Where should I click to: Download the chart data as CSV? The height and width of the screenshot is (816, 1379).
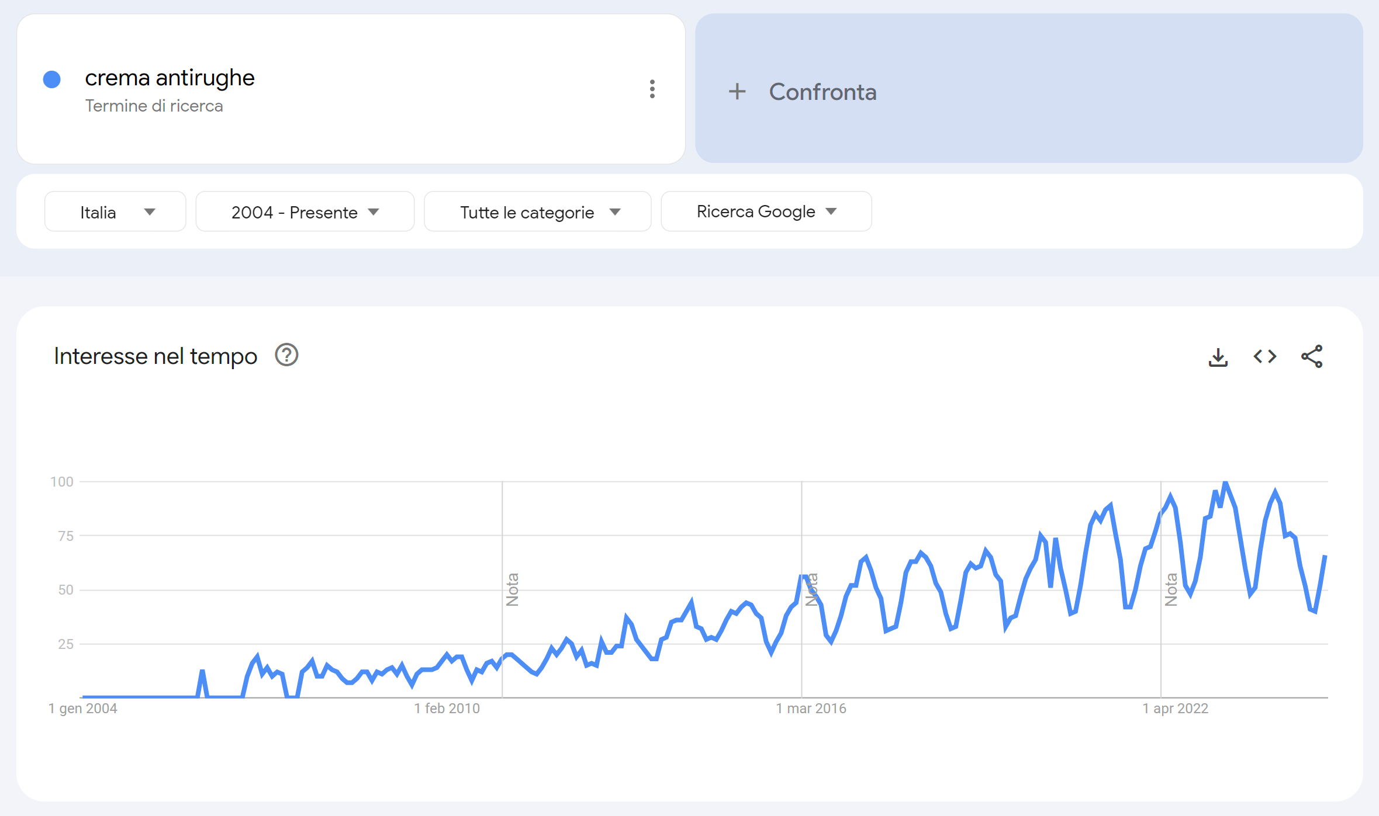pos(1218,356)
